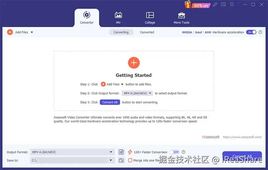Image resolution: width=268 pixels, height=170 pixels.
Task: Click the lightning bolt Faster Conversion icon
Action: [x=130, y=152]
